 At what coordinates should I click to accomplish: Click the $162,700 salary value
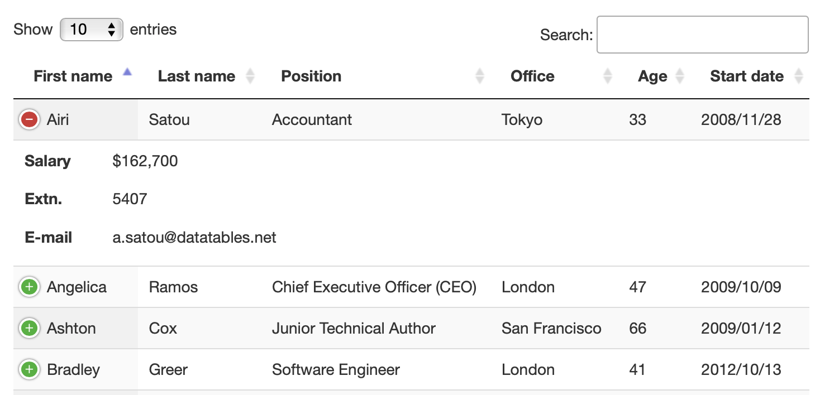click(145, 161)
